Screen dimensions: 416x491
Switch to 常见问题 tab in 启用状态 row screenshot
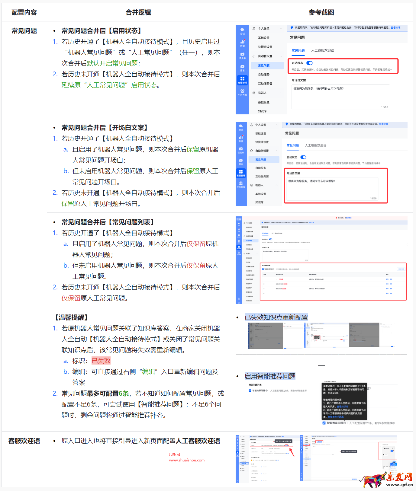pos(298,50)
